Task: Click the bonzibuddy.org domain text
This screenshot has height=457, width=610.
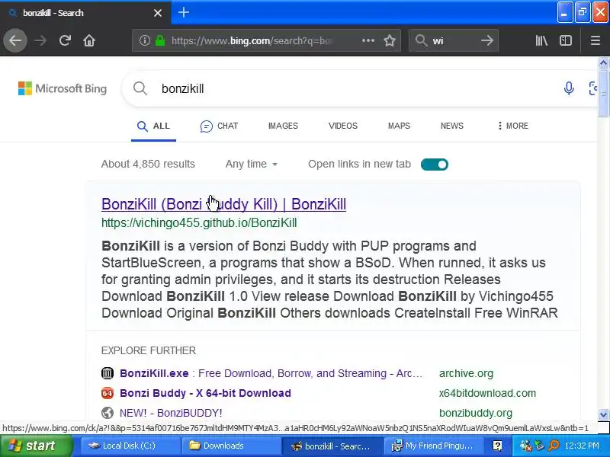Action: 475,413
